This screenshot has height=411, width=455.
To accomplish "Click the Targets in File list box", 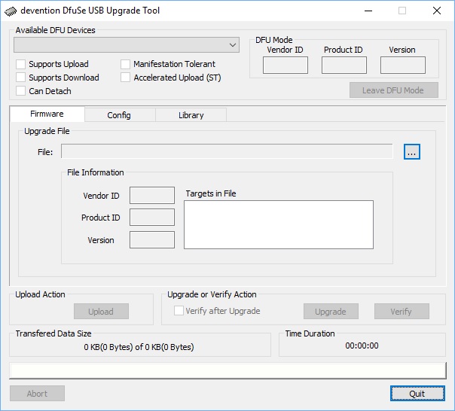I will click(279, 225).
